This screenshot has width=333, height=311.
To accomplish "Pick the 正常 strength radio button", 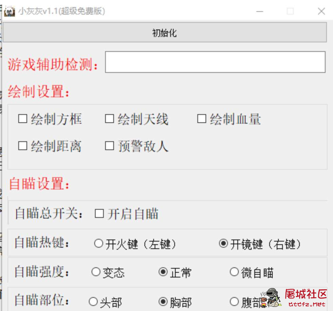I will [x=163, y=272].
